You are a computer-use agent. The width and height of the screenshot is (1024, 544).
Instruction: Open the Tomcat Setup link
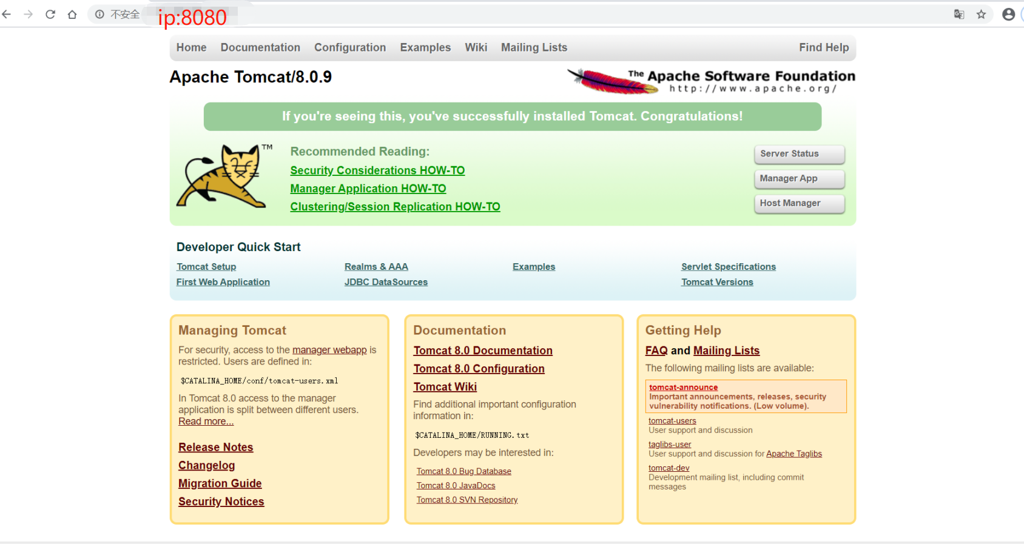click(206, 267)
